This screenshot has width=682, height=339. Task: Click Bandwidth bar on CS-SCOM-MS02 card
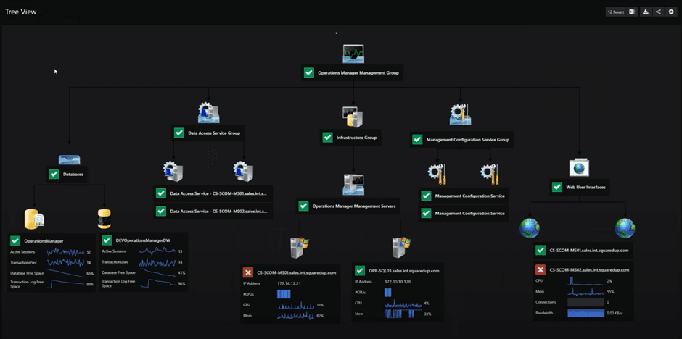pyautogui.click(x=586, y=313)
